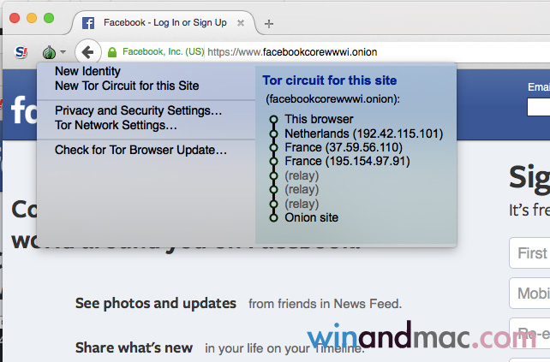Viewport: 550px width, 362px height.
Task: Close the Facebook tab with the X
Action: [x=241, y=23]
